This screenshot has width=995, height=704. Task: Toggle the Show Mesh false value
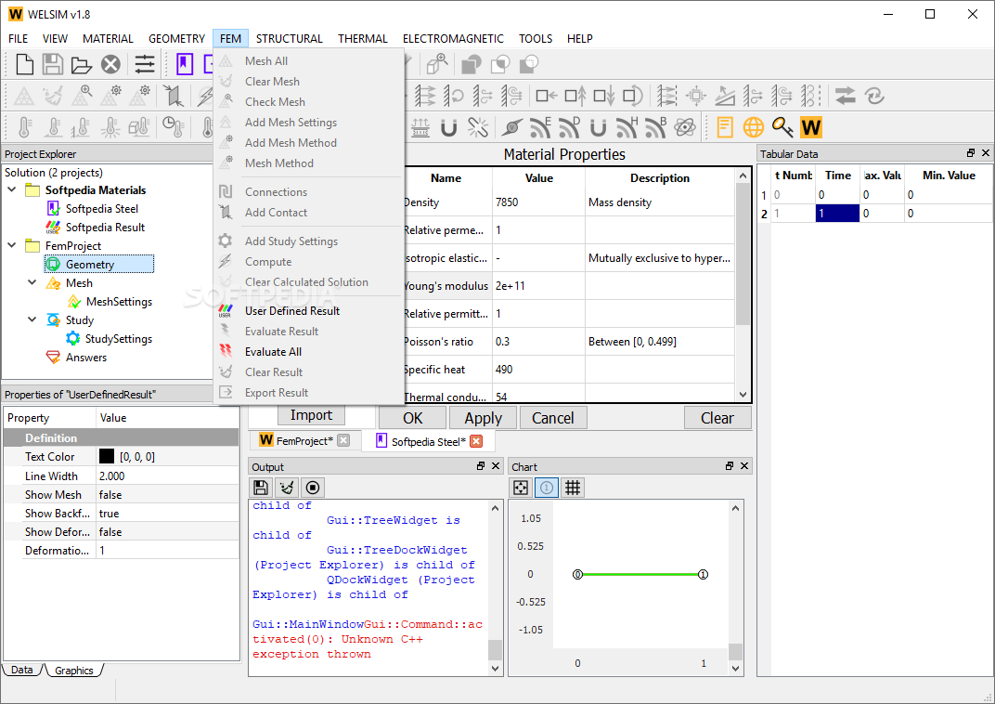(x=167, y=494)
